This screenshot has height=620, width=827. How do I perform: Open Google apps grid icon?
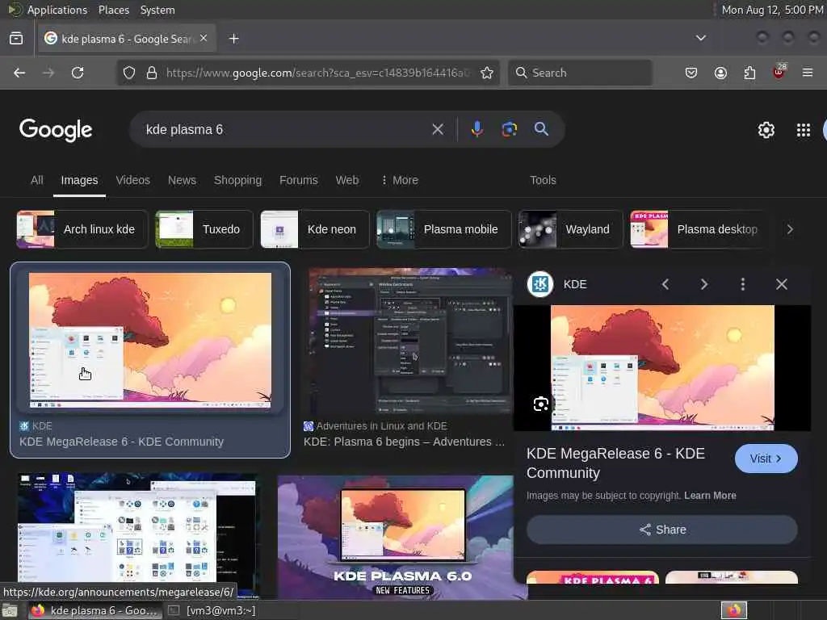pyautogui.click(x=804, y=130)
